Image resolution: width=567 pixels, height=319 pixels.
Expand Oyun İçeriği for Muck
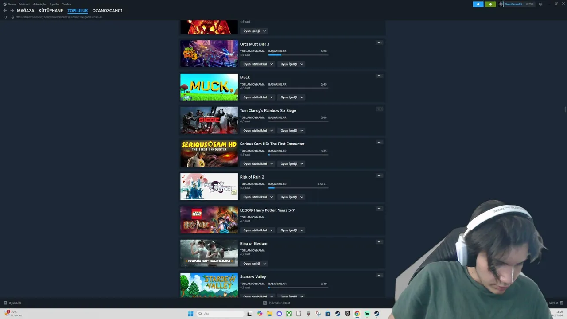click(292, 97)
